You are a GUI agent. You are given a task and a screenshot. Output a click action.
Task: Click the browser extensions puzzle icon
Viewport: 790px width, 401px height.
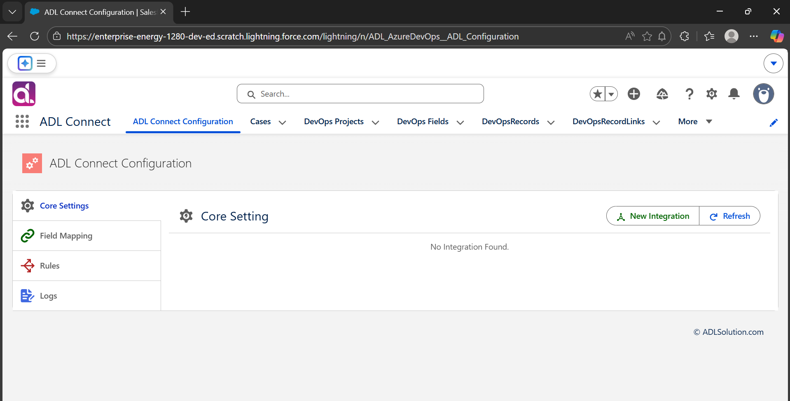[684, 36]
